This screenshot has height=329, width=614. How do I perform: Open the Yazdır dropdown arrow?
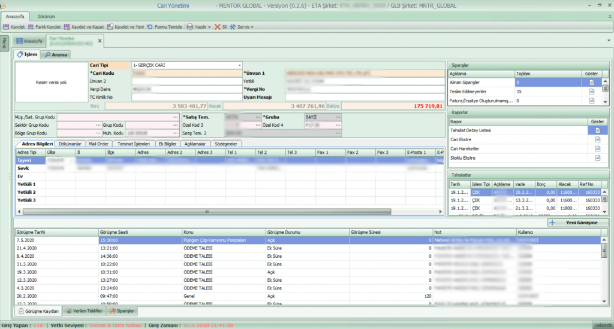click(x=209, y=28)
